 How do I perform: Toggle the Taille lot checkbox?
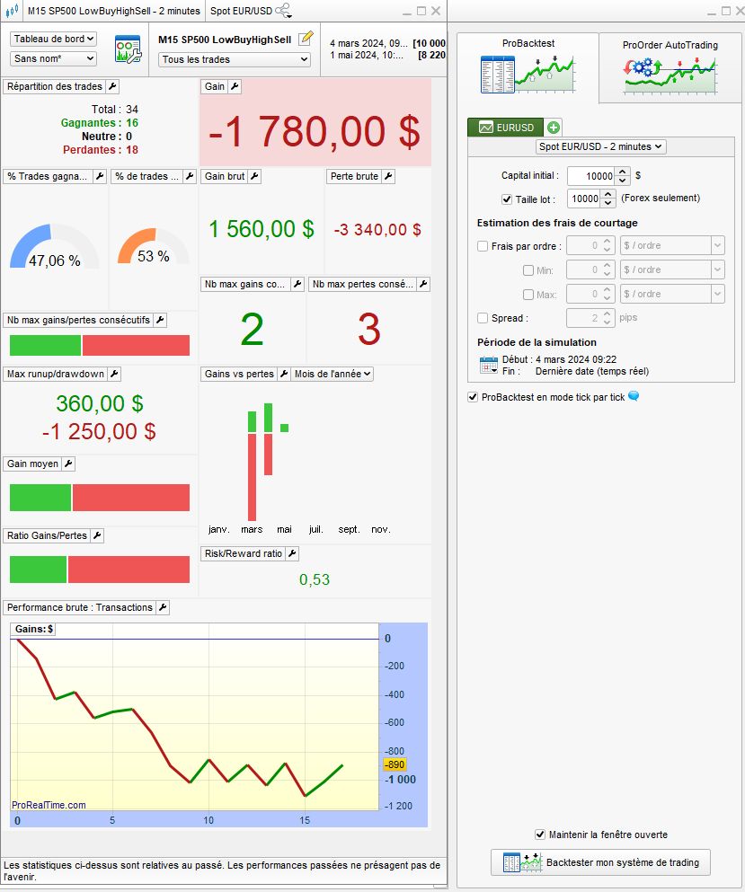(507, 199)
